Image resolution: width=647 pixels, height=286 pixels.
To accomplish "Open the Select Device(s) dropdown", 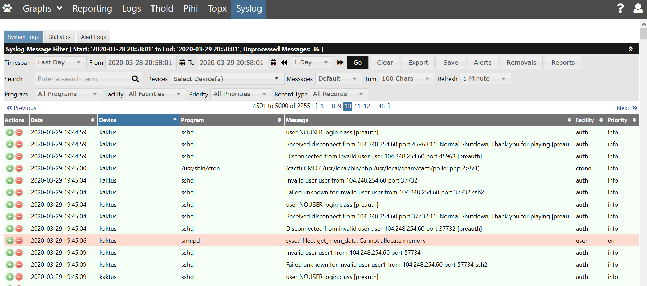I will click(226, 79).
